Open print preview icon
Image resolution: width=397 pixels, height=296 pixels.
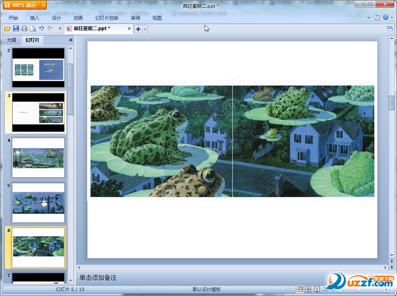(33, 29)
